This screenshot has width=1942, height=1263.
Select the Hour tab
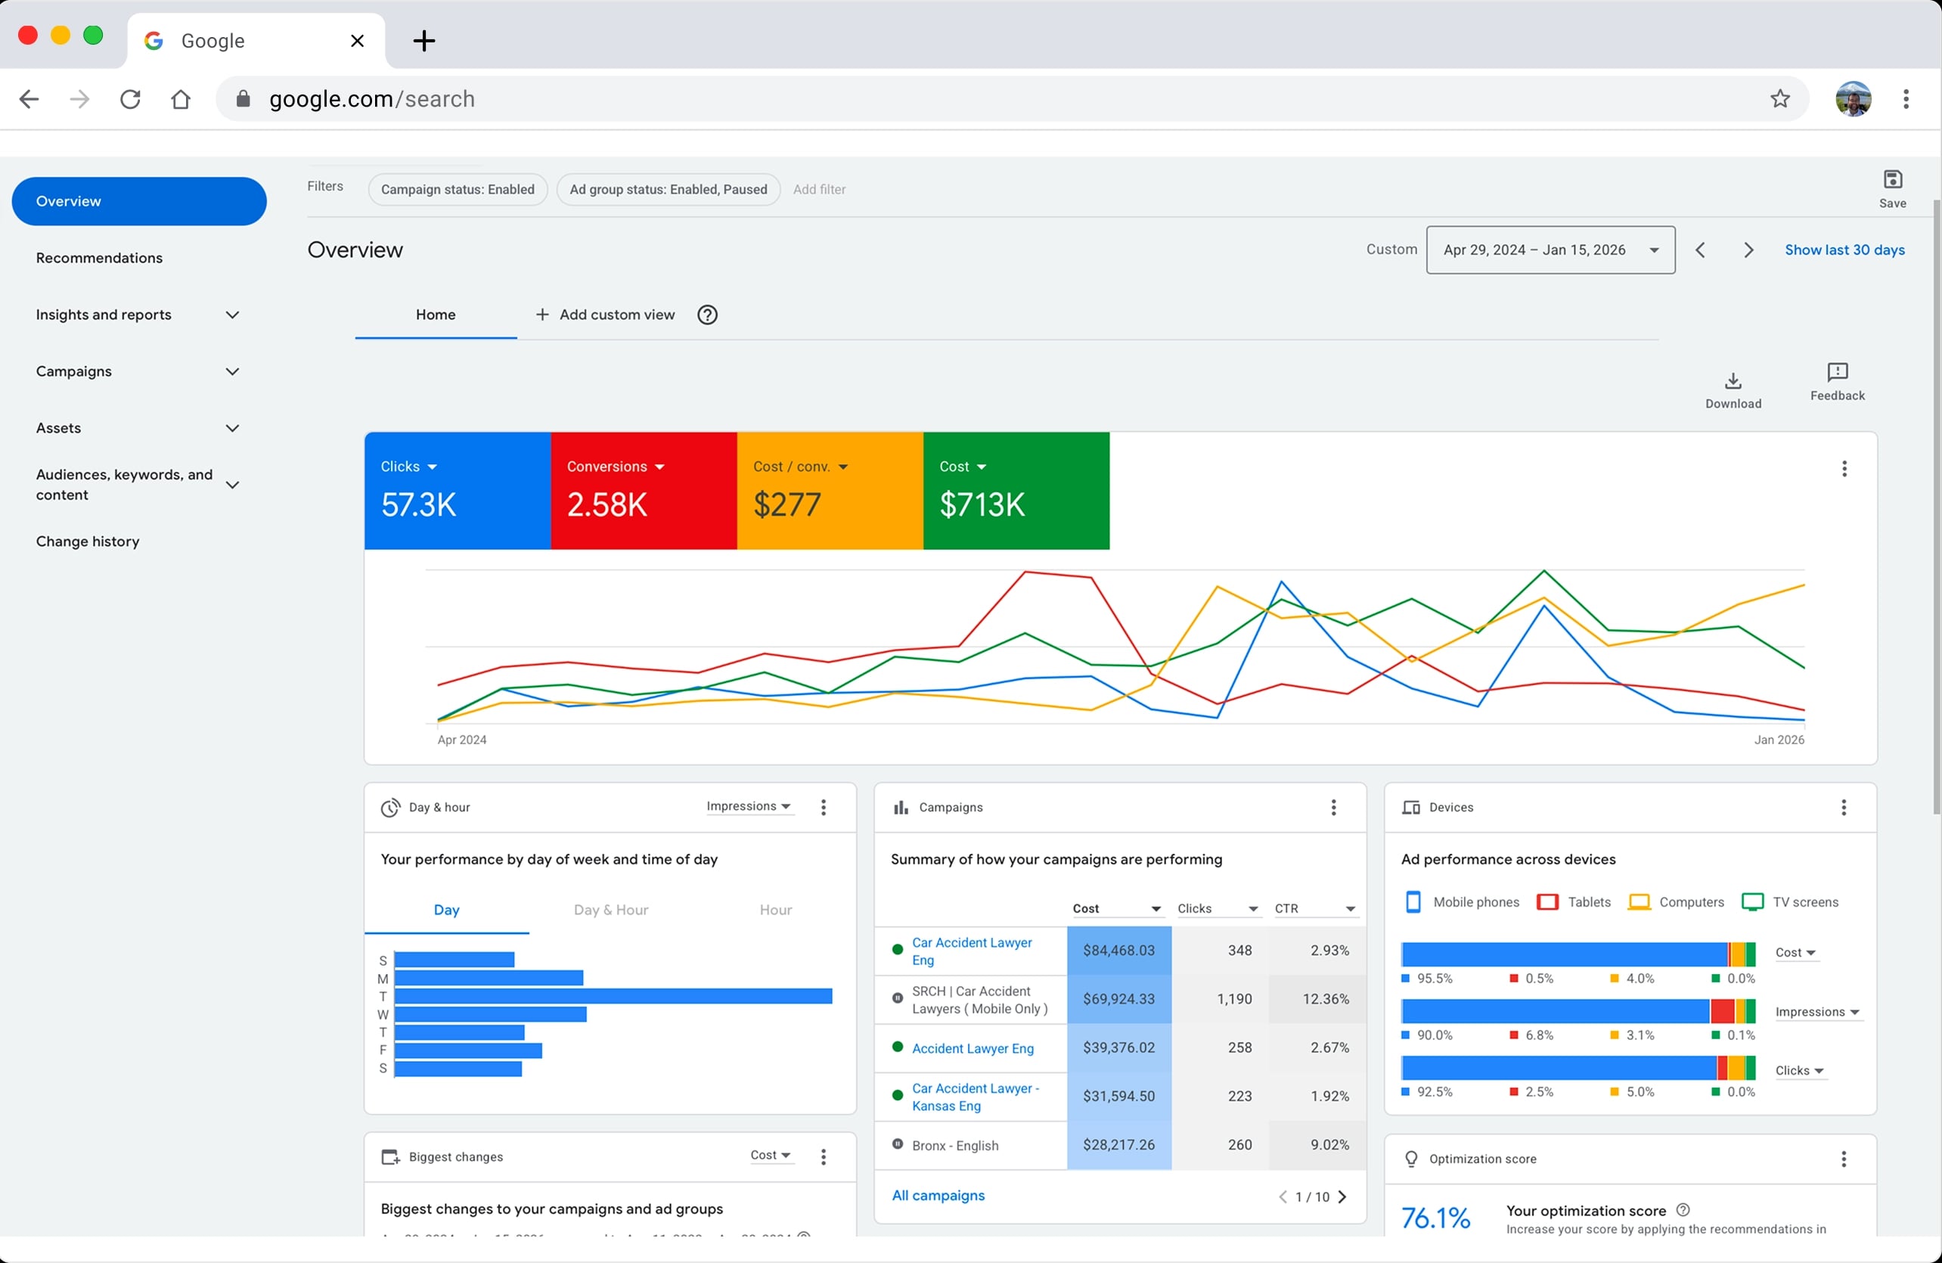point(775,910)
